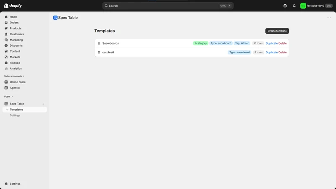336x189 pixels.
Task: Click the dev badge in the top bar
Action: point(329,6)
